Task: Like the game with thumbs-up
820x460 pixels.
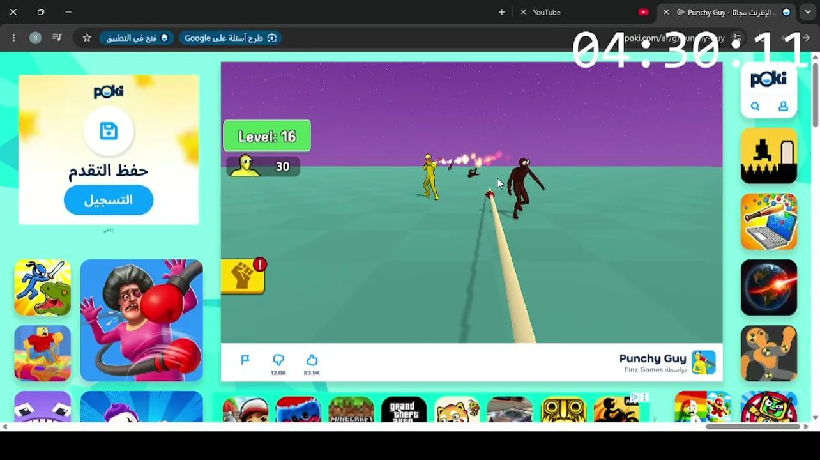Action: point(312,360)
